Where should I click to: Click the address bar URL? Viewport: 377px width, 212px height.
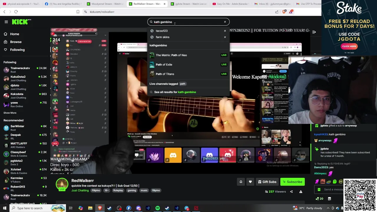(x=102, y=12)
